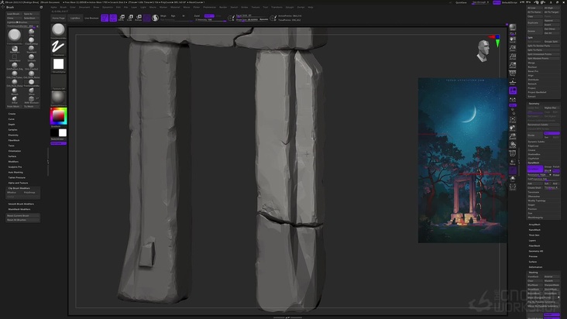Choose the Morph brush
Image resolution: width=567 pixels, height=319 pixels.
[x=15, y=91]
